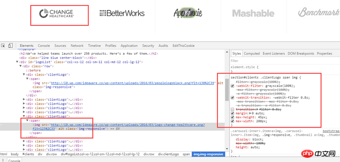Click the "height: auto" declaration
The width and height of the screenshot is (340, 162).
[x=247, y=147]
